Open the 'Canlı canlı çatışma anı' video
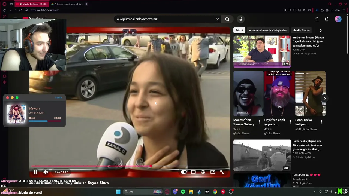The height and width of the screenshot is (196, 349). (307, 145)
